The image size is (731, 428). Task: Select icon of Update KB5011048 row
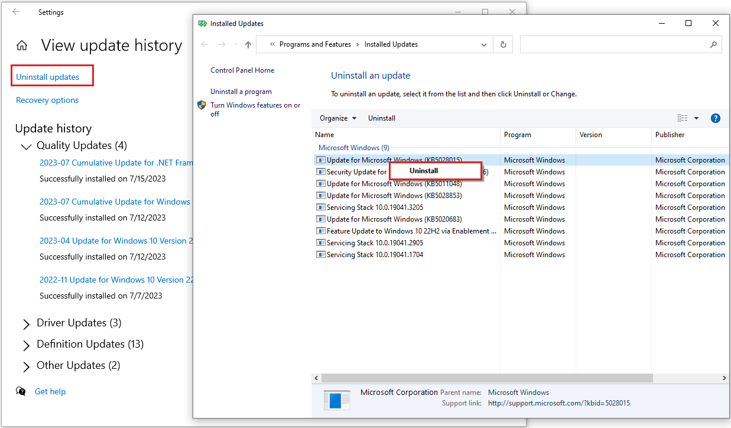[321, 184]
